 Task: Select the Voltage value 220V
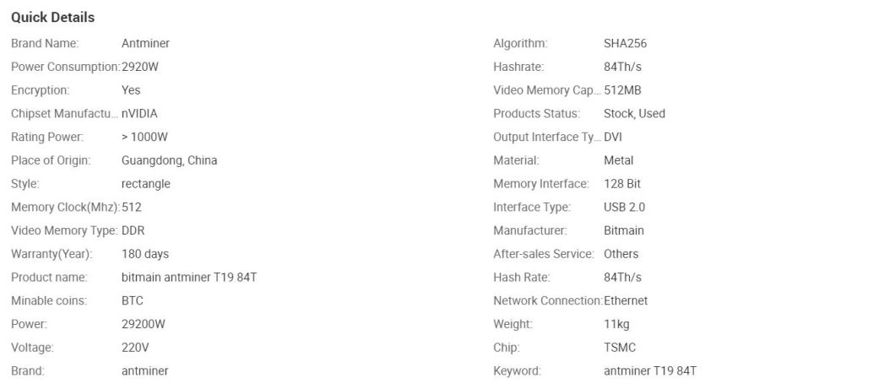click(136, 348)
